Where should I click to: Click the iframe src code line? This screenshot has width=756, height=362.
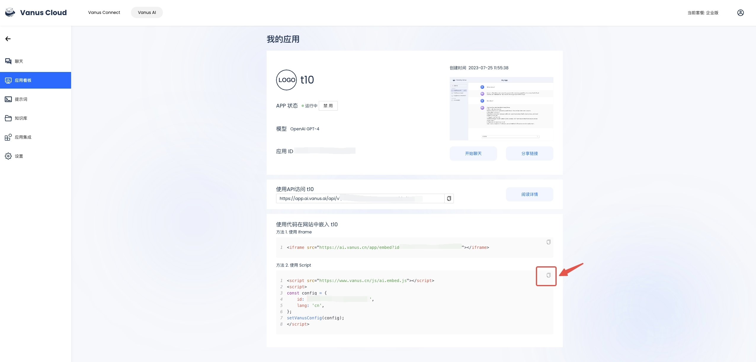tap(388, 247)
